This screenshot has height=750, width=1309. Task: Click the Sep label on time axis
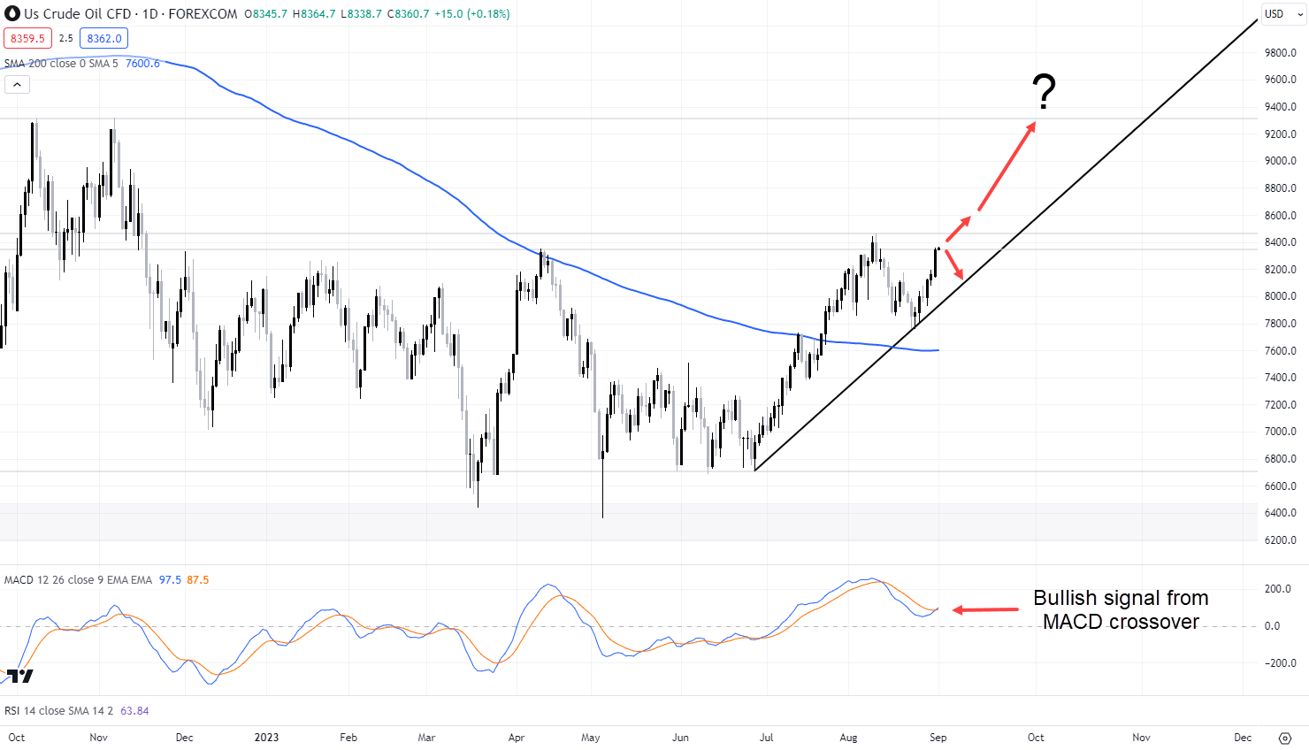click(938, 738)
